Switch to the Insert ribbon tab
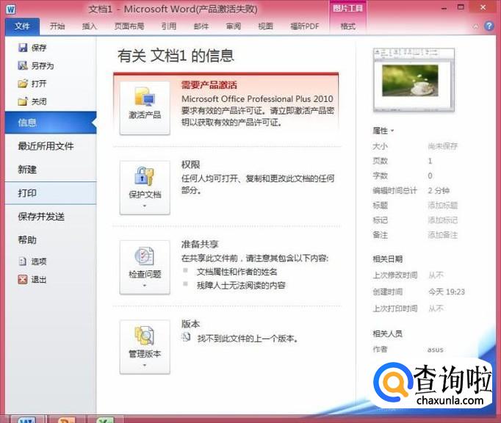 point(89,26)
